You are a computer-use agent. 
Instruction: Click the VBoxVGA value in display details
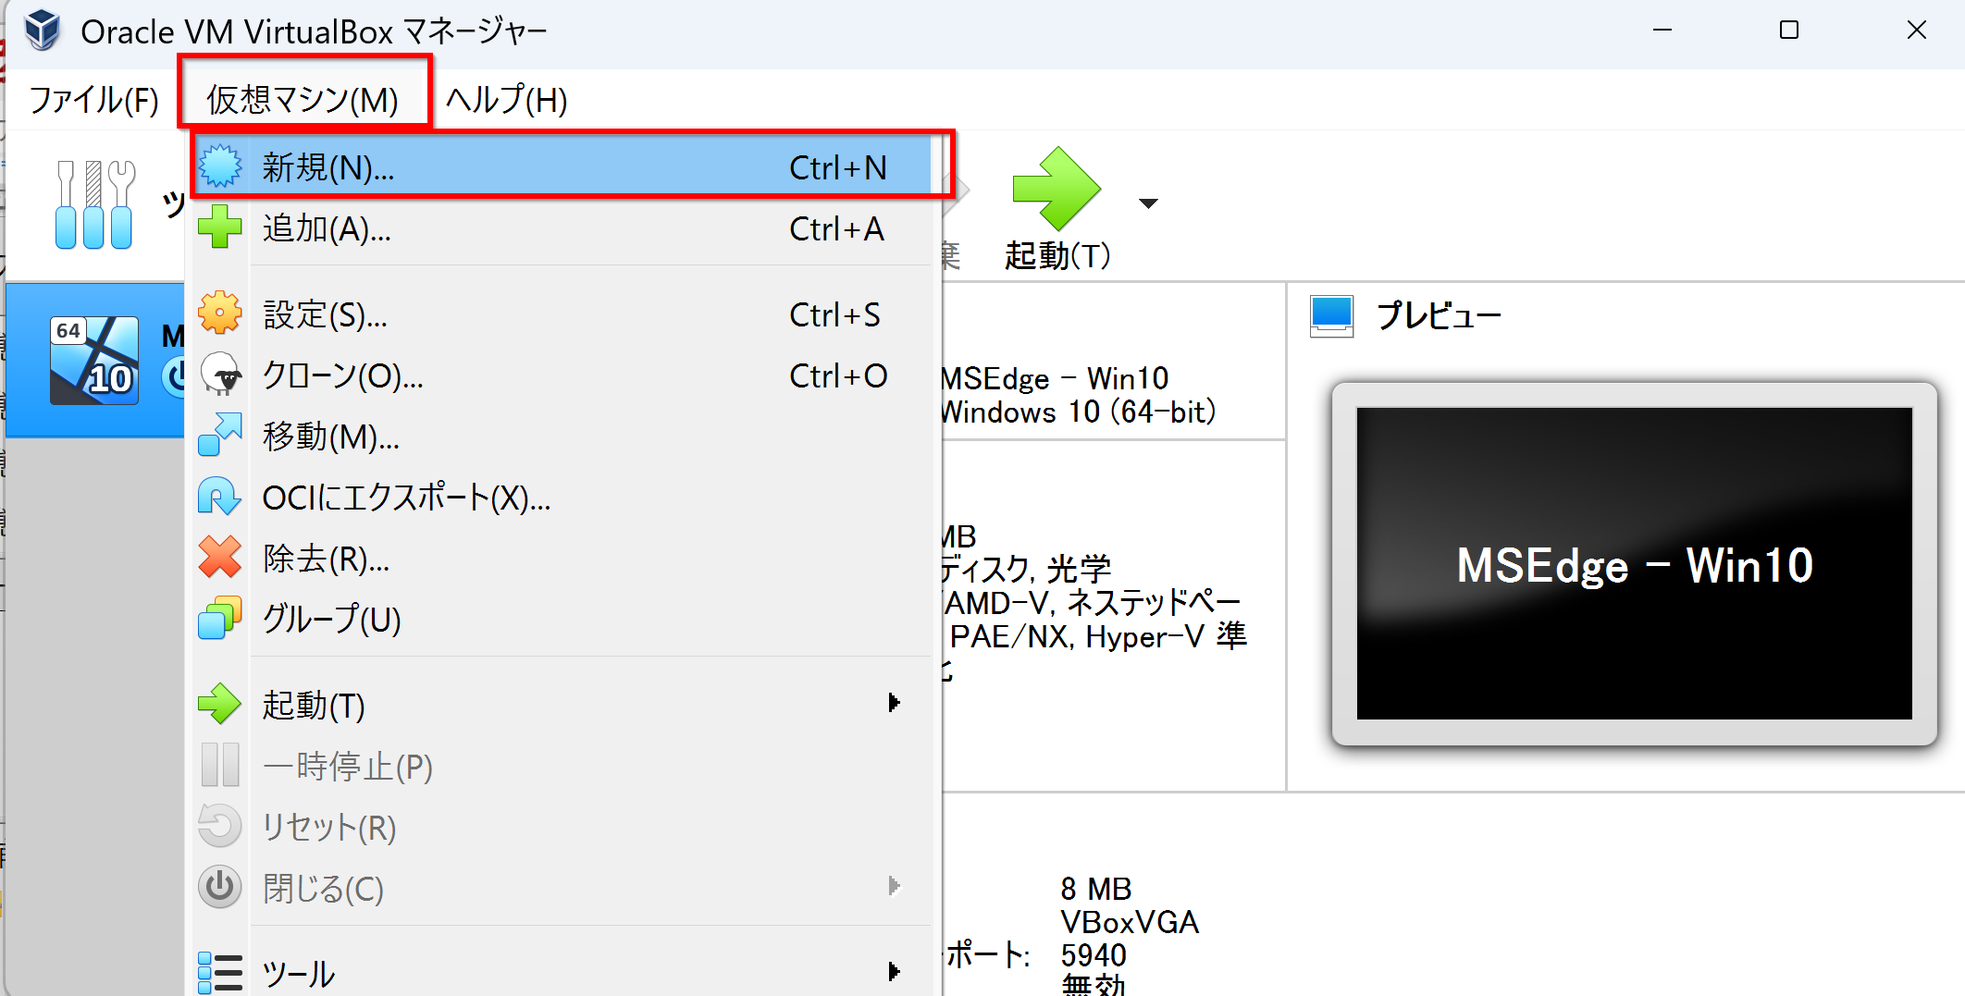(x=1130, y=922)
